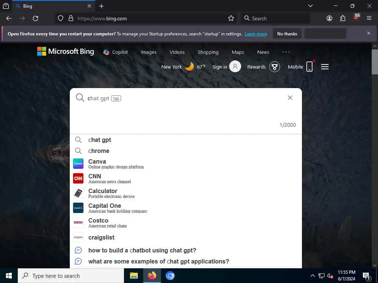This screenshot has height=283, width=378.
Task: Click the Firefox back arrow
Action: point(9,18)
